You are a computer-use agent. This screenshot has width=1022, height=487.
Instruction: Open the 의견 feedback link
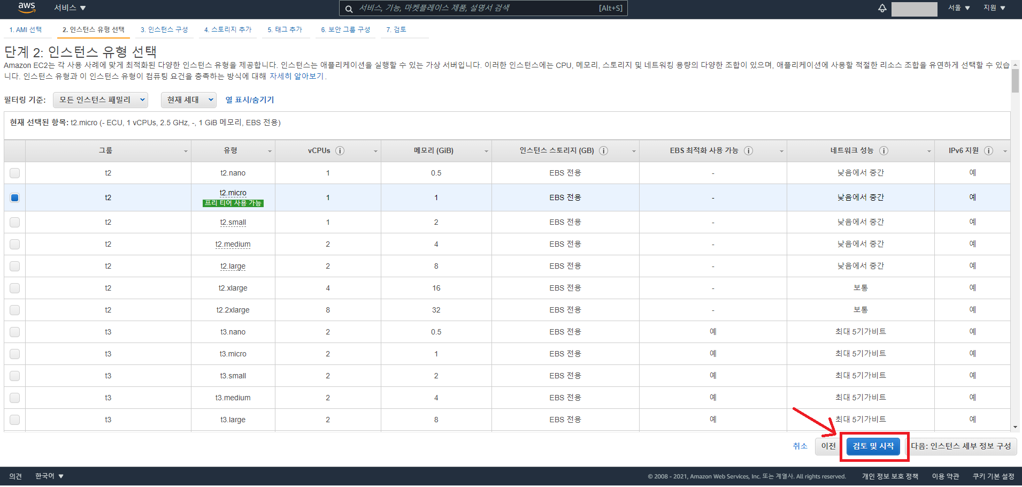16,476
